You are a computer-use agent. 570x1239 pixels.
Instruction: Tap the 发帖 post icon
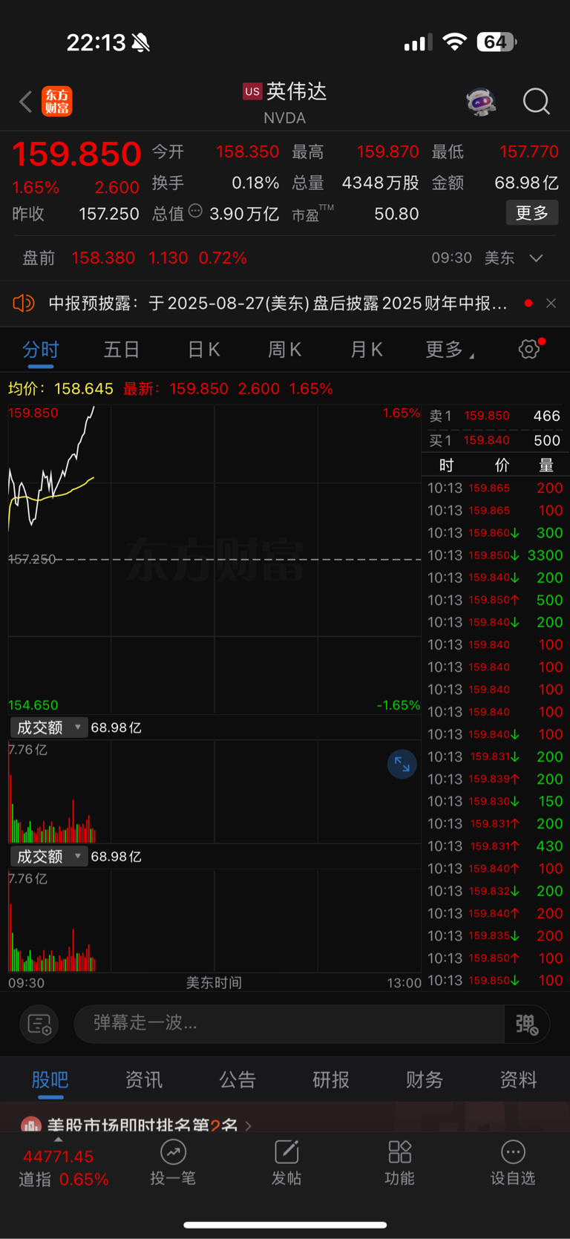click(x=286, y=1152)
